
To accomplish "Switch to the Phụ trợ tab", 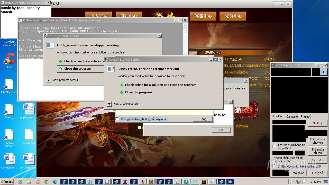I will [x=305, y=116].
